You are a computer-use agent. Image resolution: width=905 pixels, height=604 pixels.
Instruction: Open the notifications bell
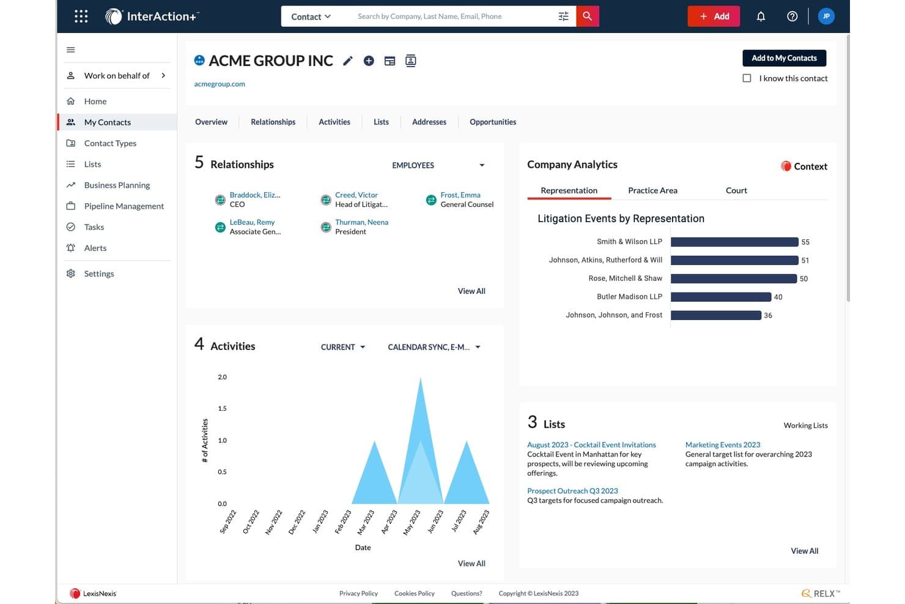click(761, 17)
